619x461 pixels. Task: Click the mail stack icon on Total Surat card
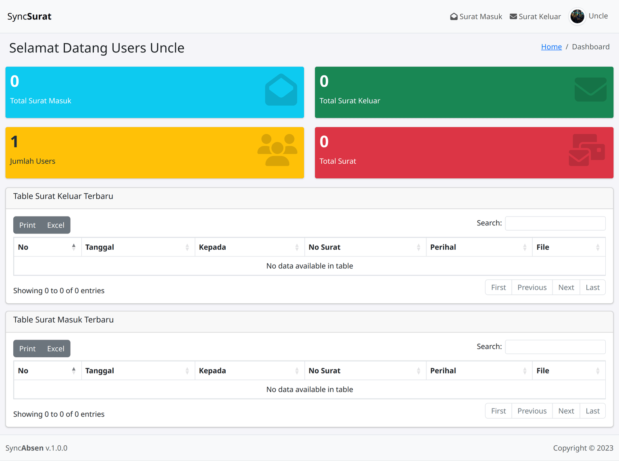pyautogui.click(x=587, y=150)
